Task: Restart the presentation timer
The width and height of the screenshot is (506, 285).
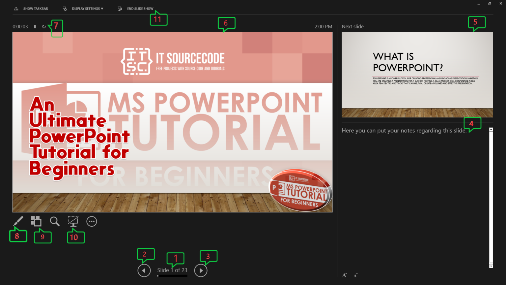Action: 44,26
